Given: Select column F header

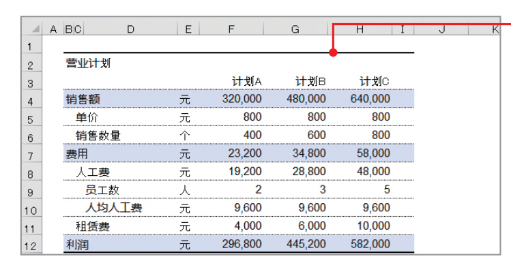Looking at the screenshot, I should click(231, 29).
